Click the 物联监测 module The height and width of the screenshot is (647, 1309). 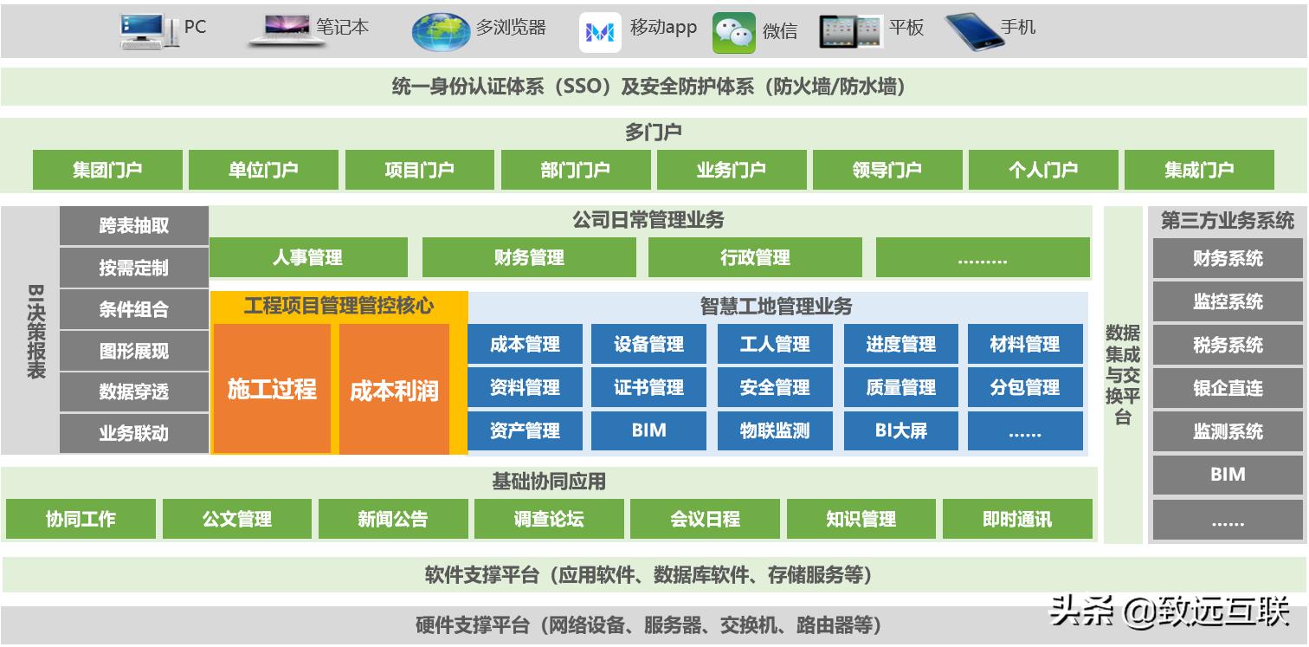[x=775, y=430]
